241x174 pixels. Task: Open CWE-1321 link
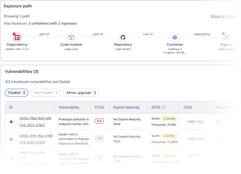196,121
